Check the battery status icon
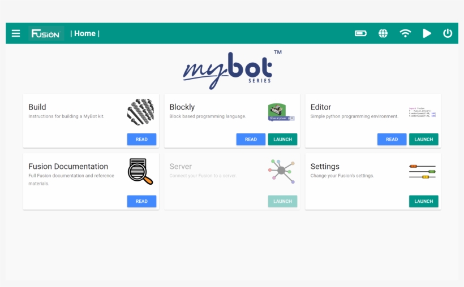This screenshot has height=287, width=464. (x=360, y=33)
